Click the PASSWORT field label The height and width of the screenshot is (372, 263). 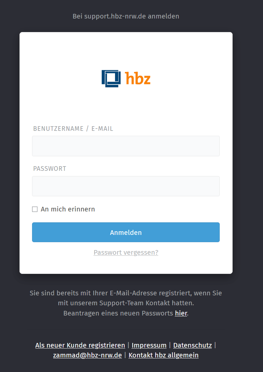[x=50, y=169]
